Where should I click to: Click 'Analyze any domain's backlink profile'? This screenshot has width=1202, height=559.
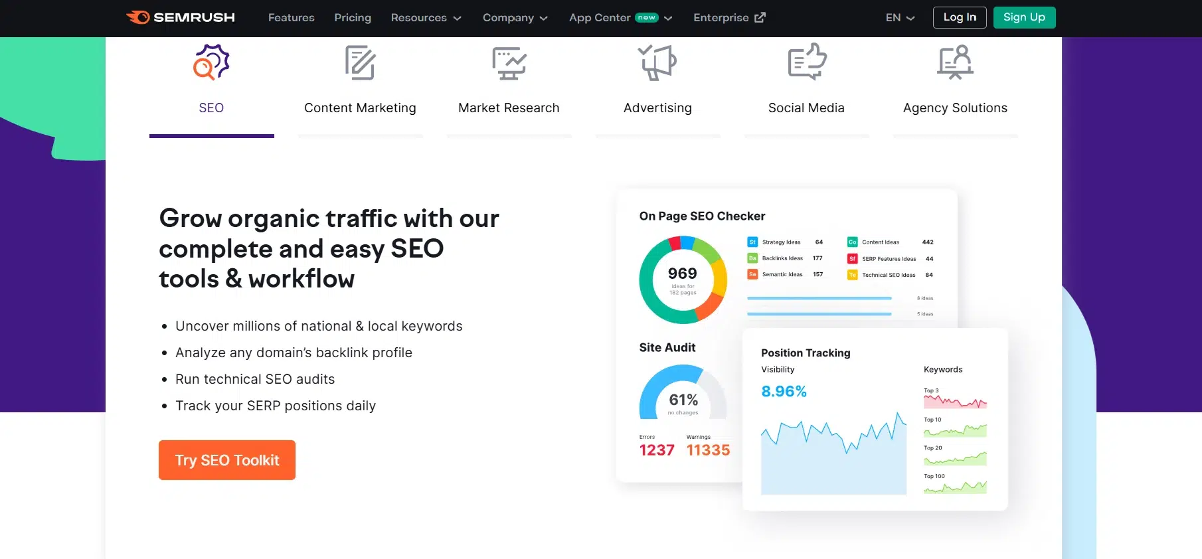pyautogui.click(x=294, y=353)
